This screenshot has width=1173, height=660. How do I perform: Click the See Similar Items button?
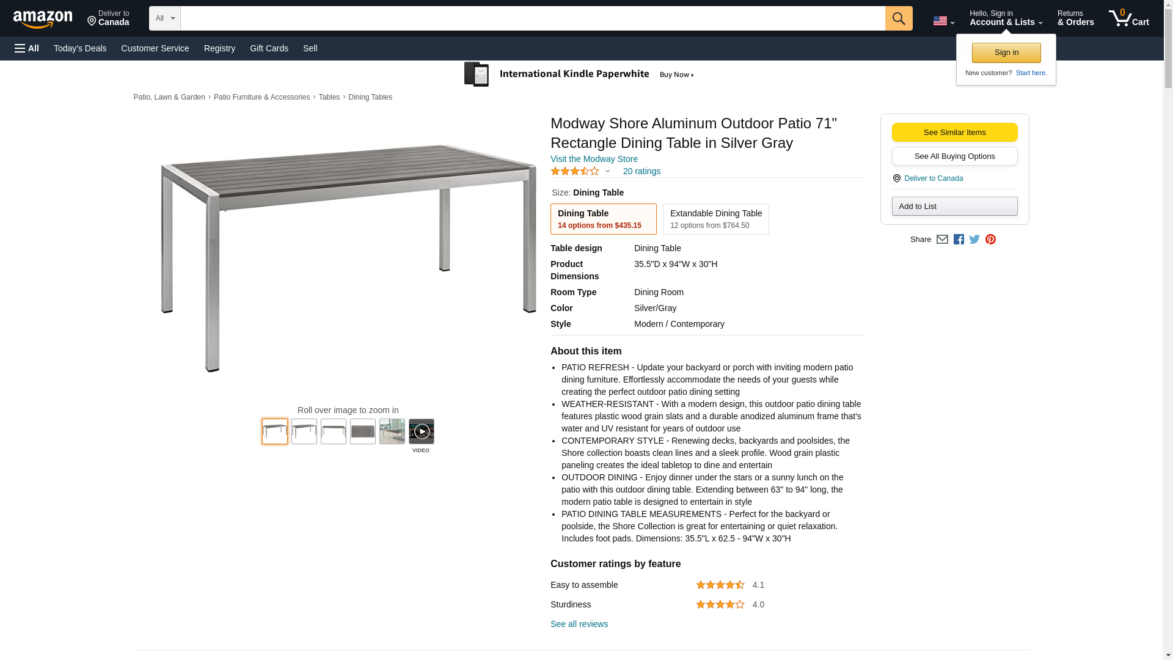954,133
